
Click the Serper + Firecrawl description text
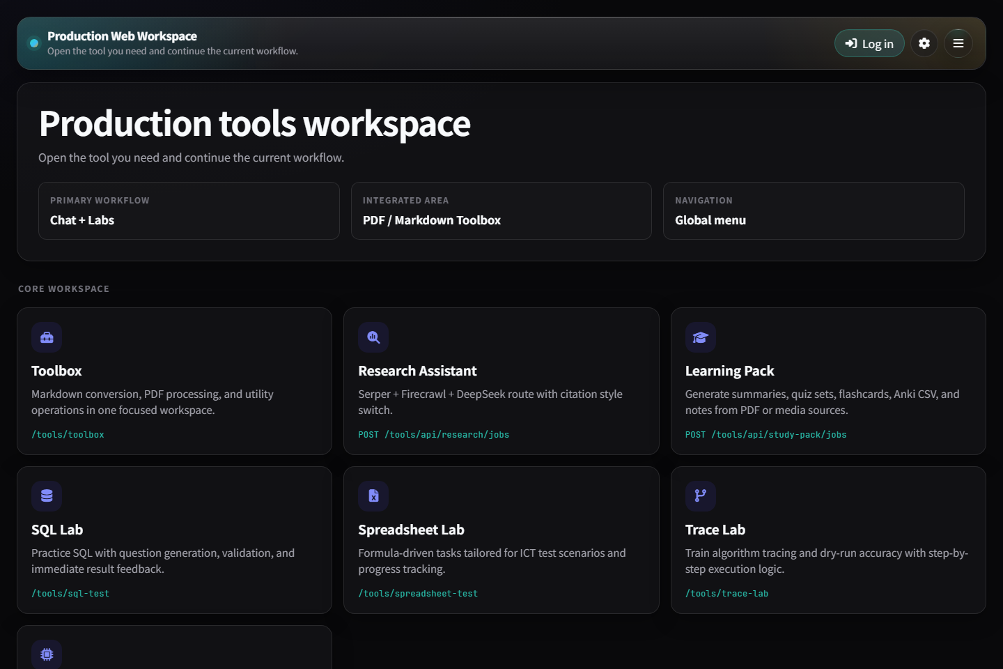(x=490, y=402)
